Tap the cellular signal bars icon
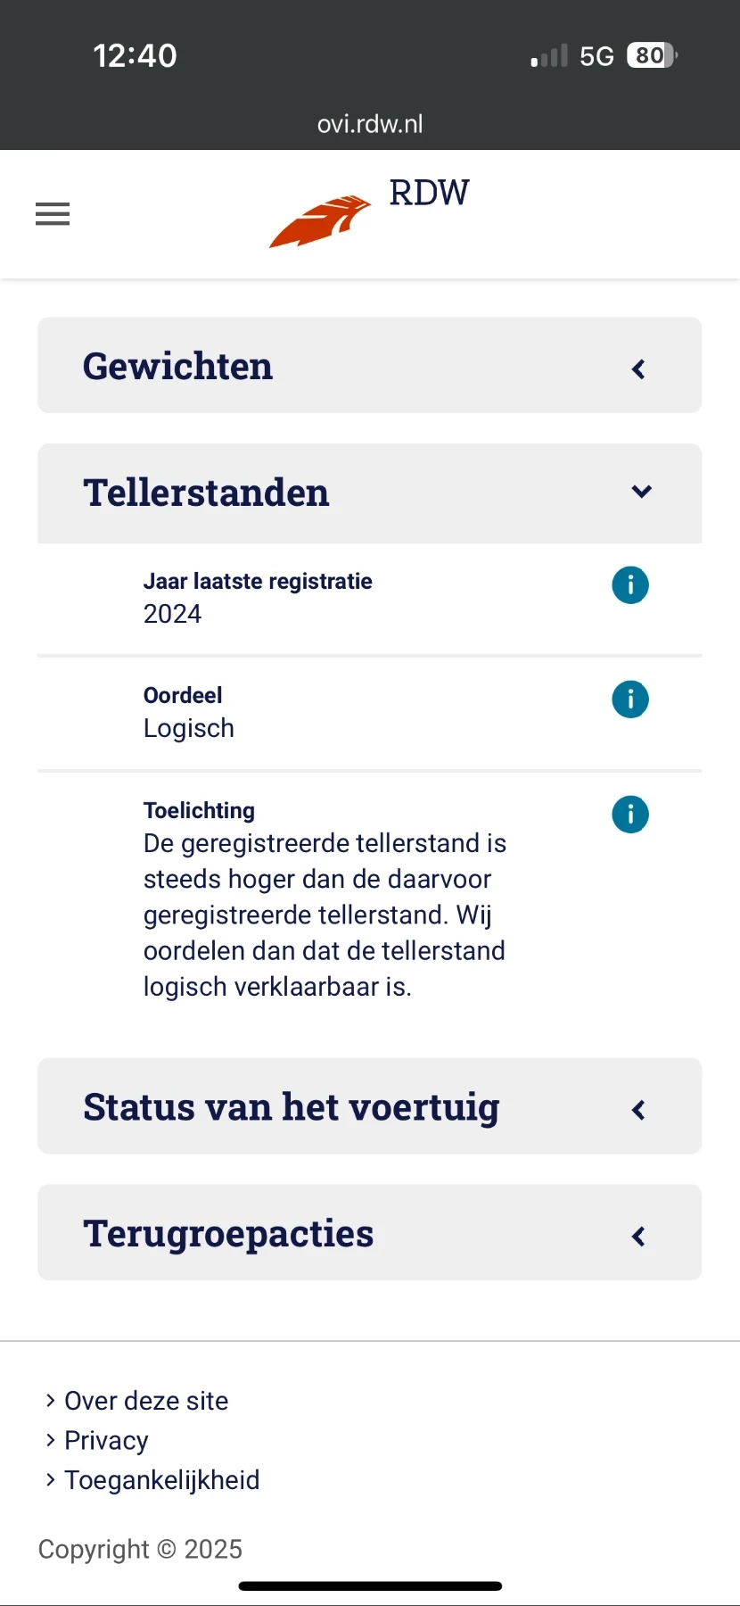This screenshot has height=1606, width=740. pos(547,55)
